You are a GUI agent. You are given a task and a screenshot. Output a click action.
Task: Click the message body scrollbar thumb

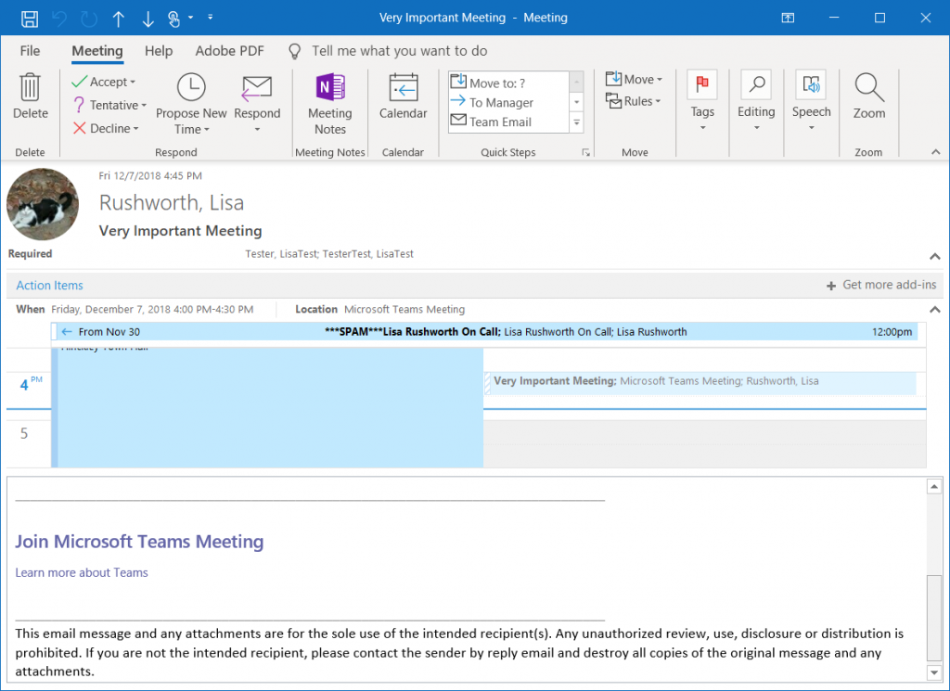coord(934,618)
